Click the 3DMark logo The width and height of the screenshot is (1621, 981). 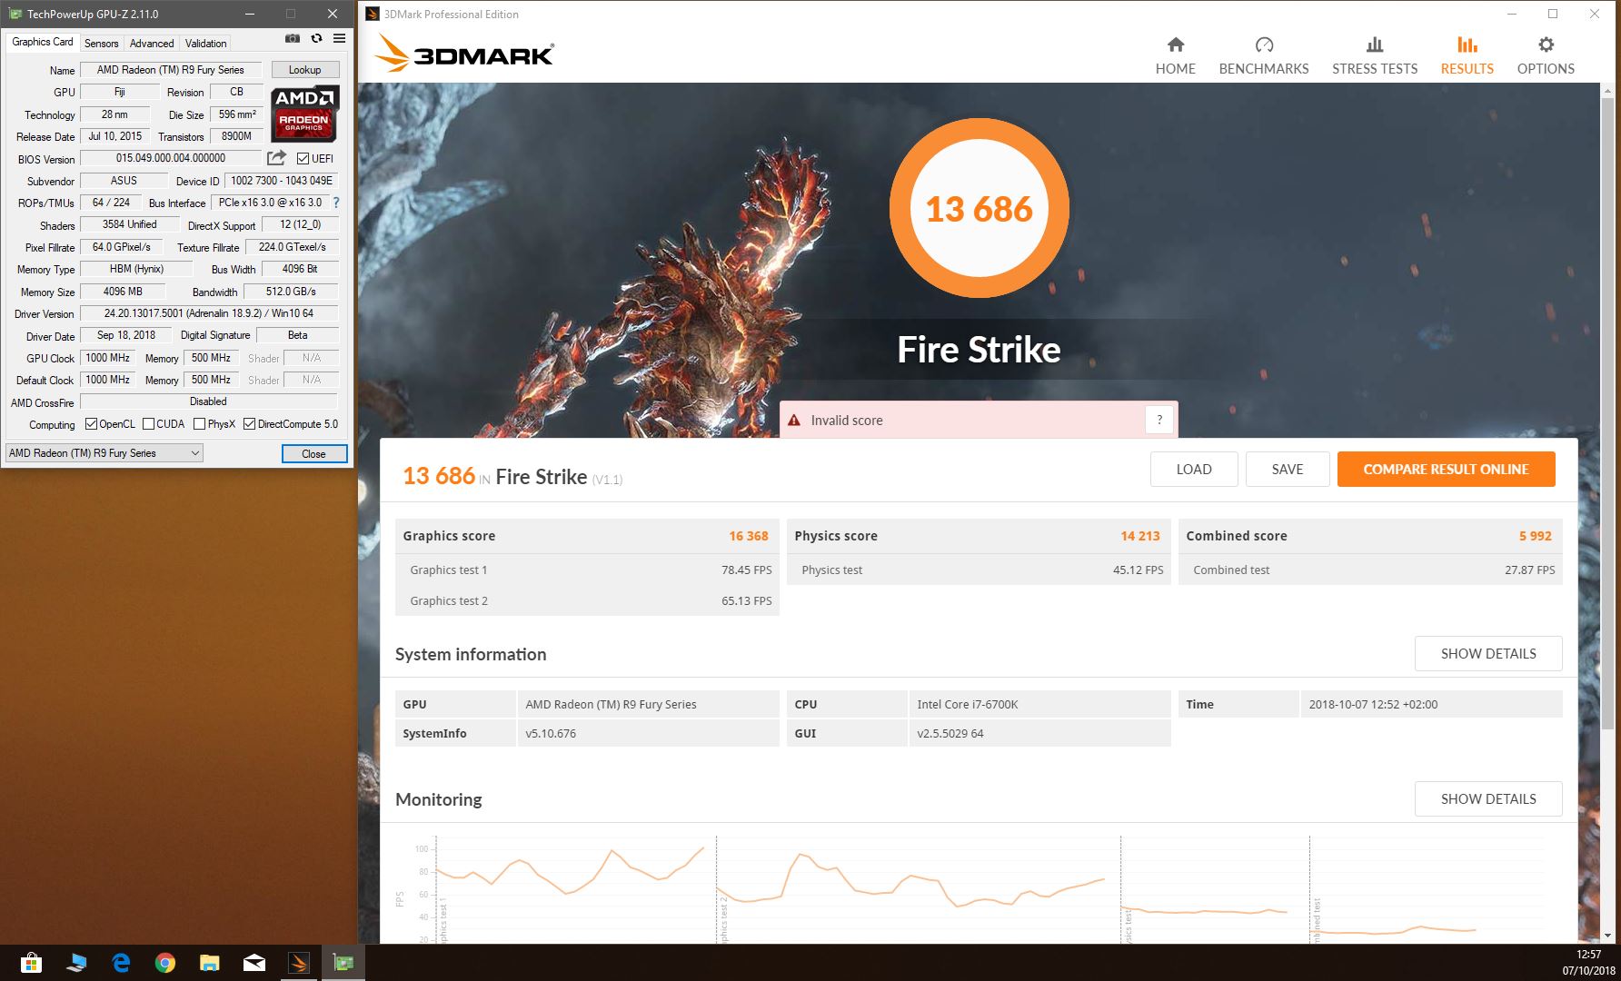tap(464, 54)
